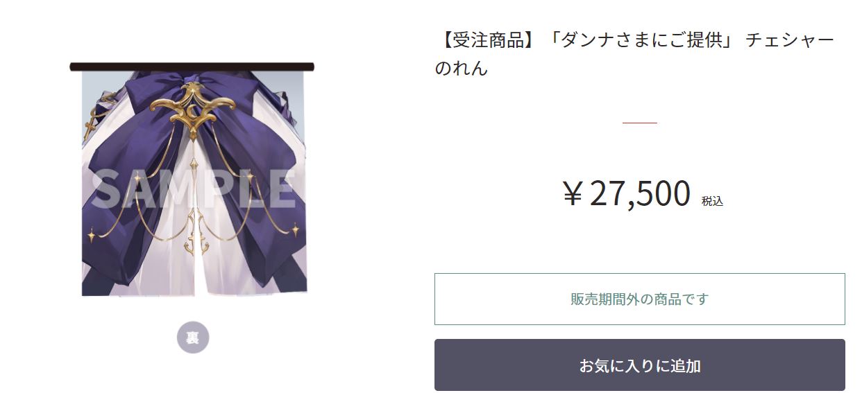The height and width of the screenshot is (393, 862).
Task: Click the yen symbol before price
Action: (x=573, y=195)
